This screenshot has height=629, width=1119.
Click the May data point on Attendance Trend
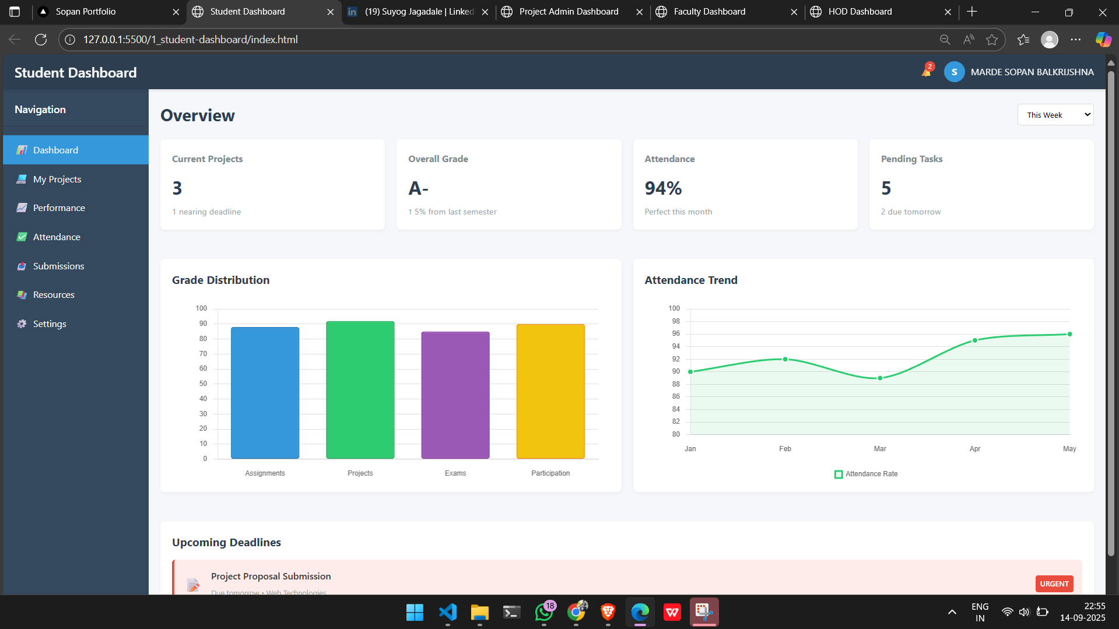(x=1069, y=334)
